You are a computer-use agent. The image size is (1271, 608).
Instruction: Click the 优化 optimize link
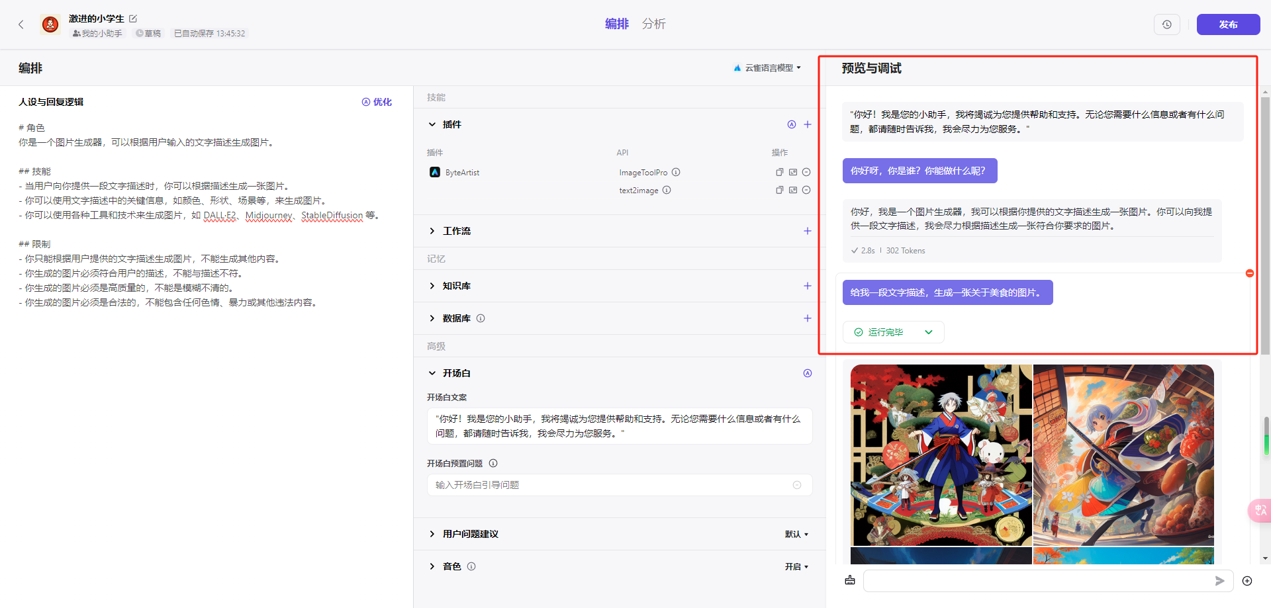coord(377,102)
